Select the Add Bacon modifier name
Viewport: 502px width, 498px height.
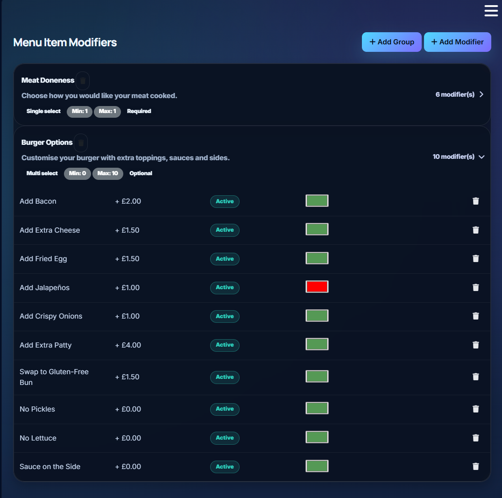[x=38, y=201]
